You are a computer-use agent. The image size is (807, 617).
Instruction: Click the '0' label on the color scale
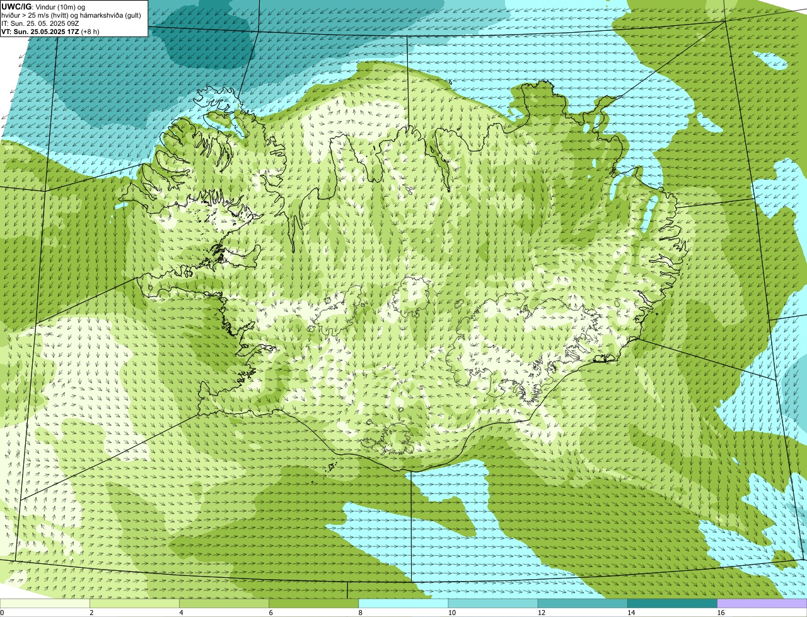tap(2, 613)
